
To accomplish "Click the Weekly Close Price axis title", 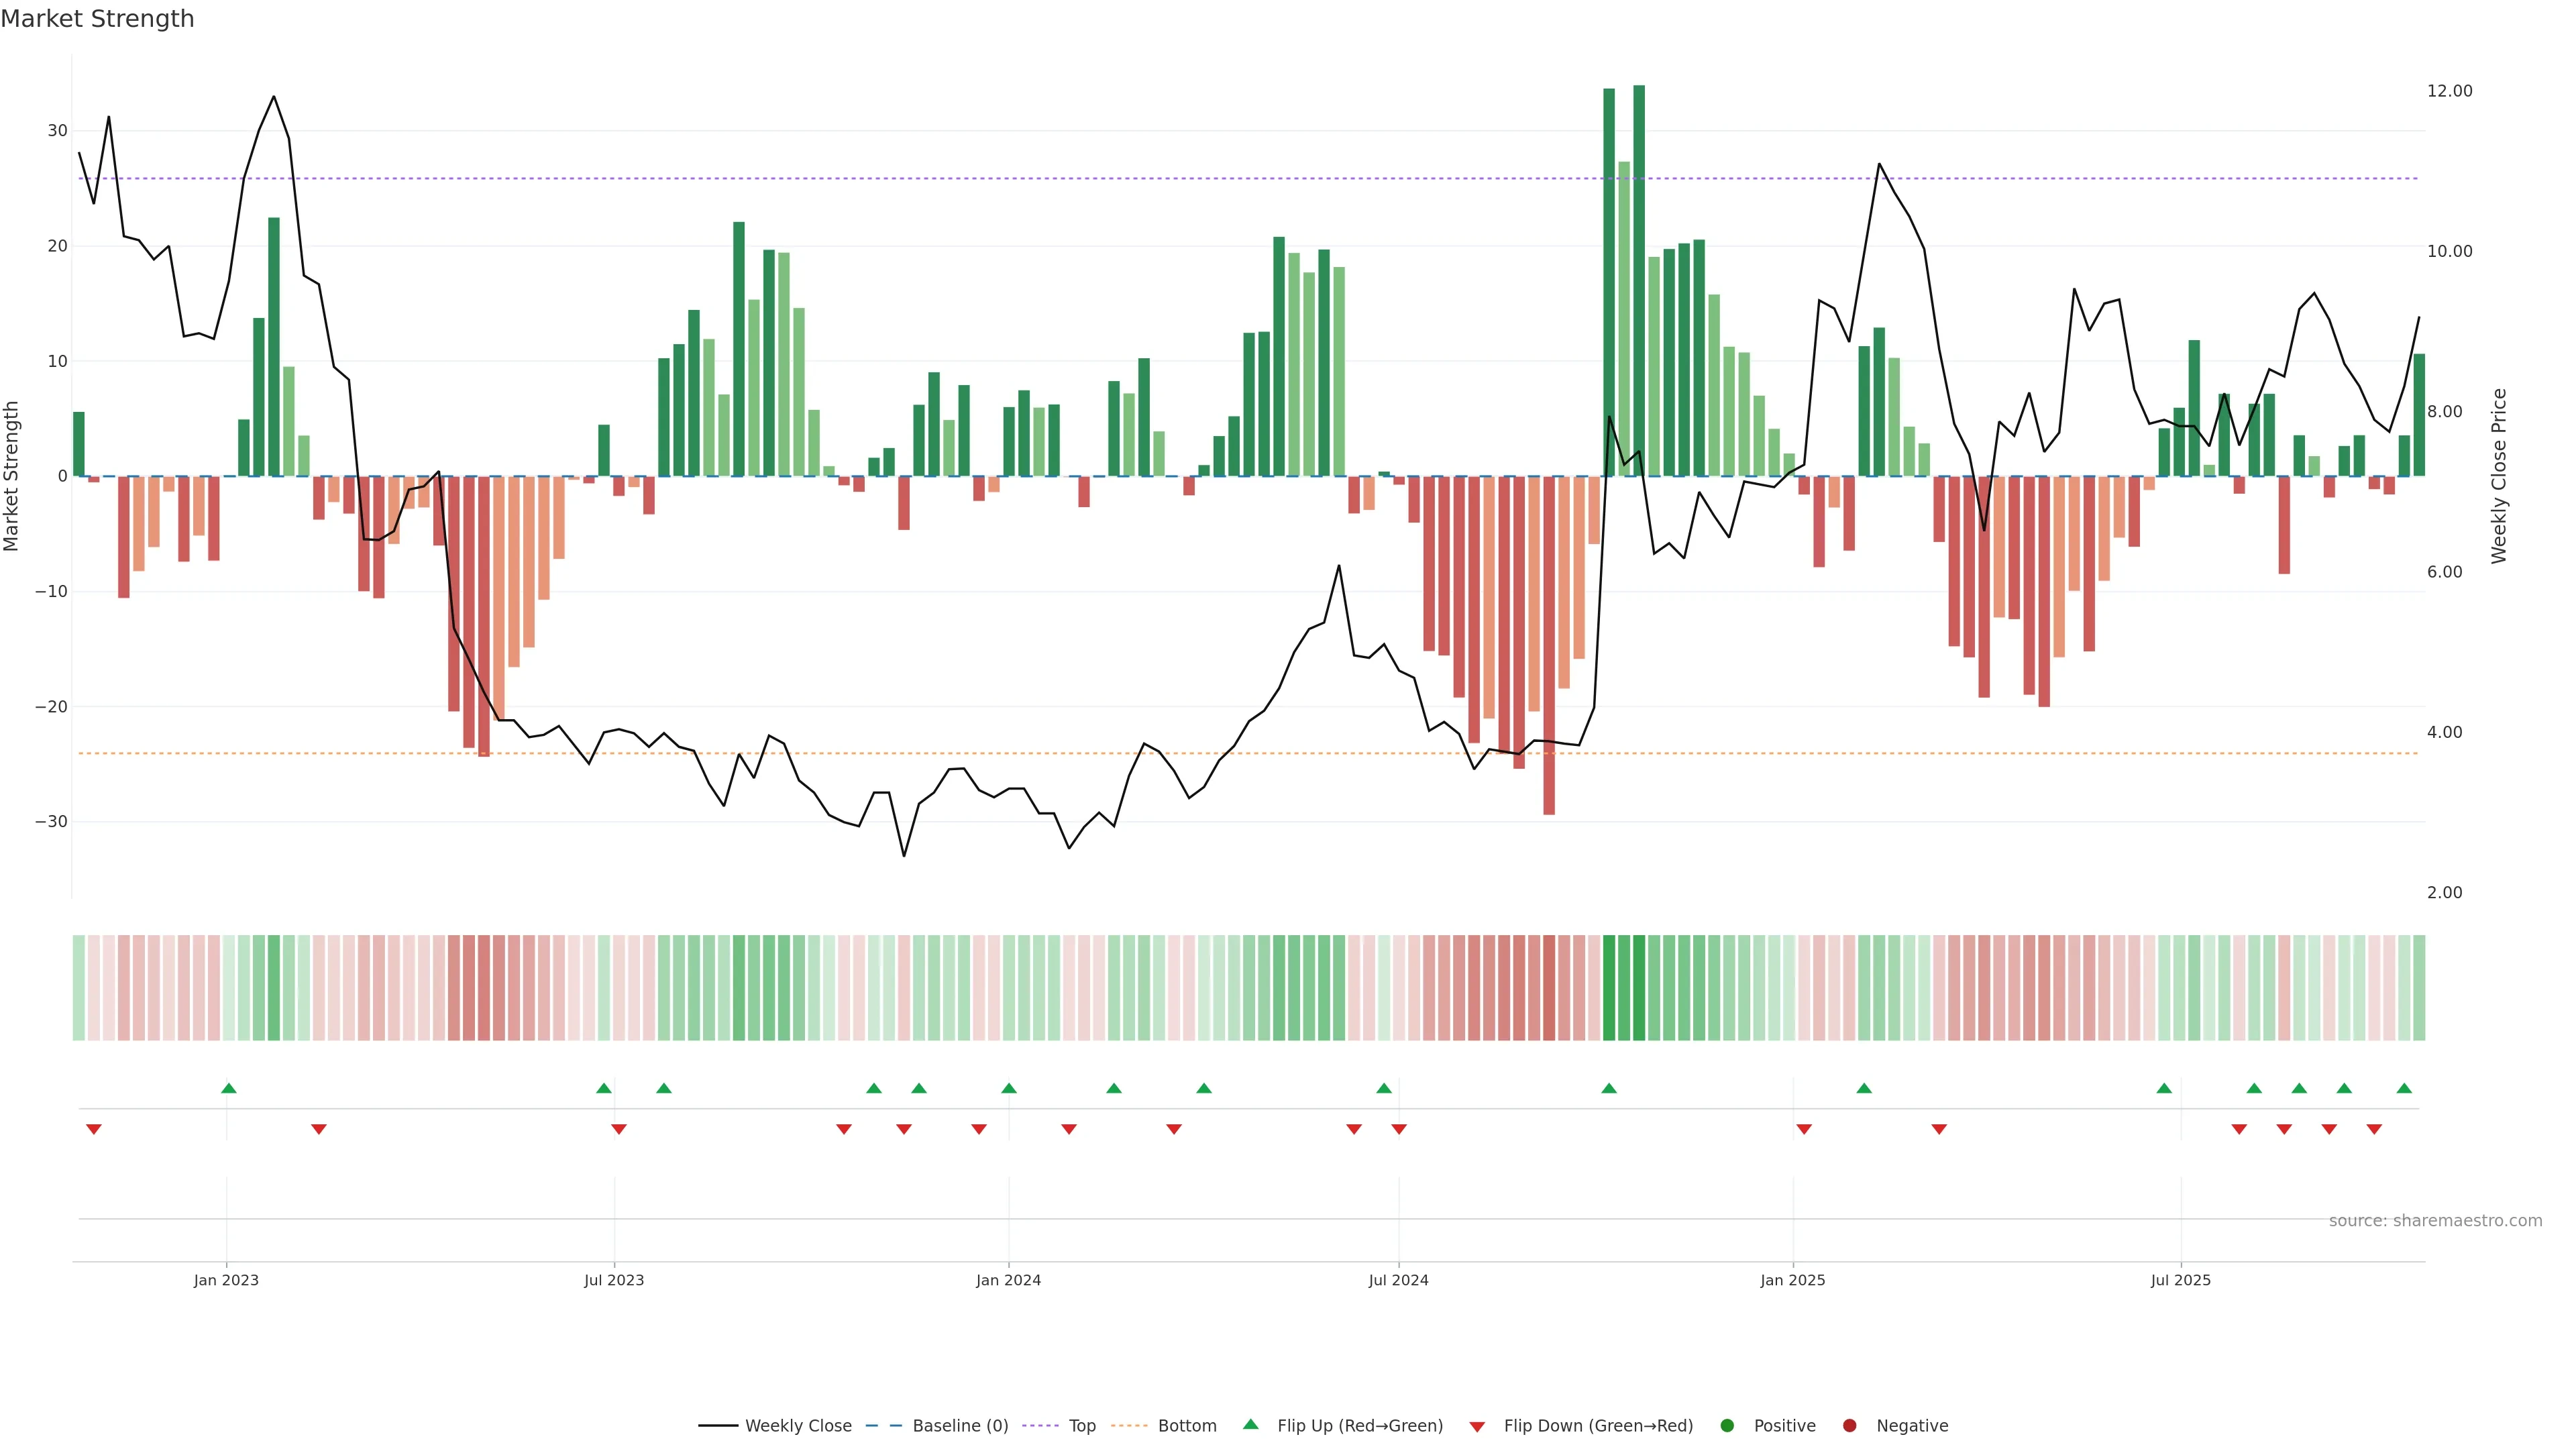I will coord(2499,476).
